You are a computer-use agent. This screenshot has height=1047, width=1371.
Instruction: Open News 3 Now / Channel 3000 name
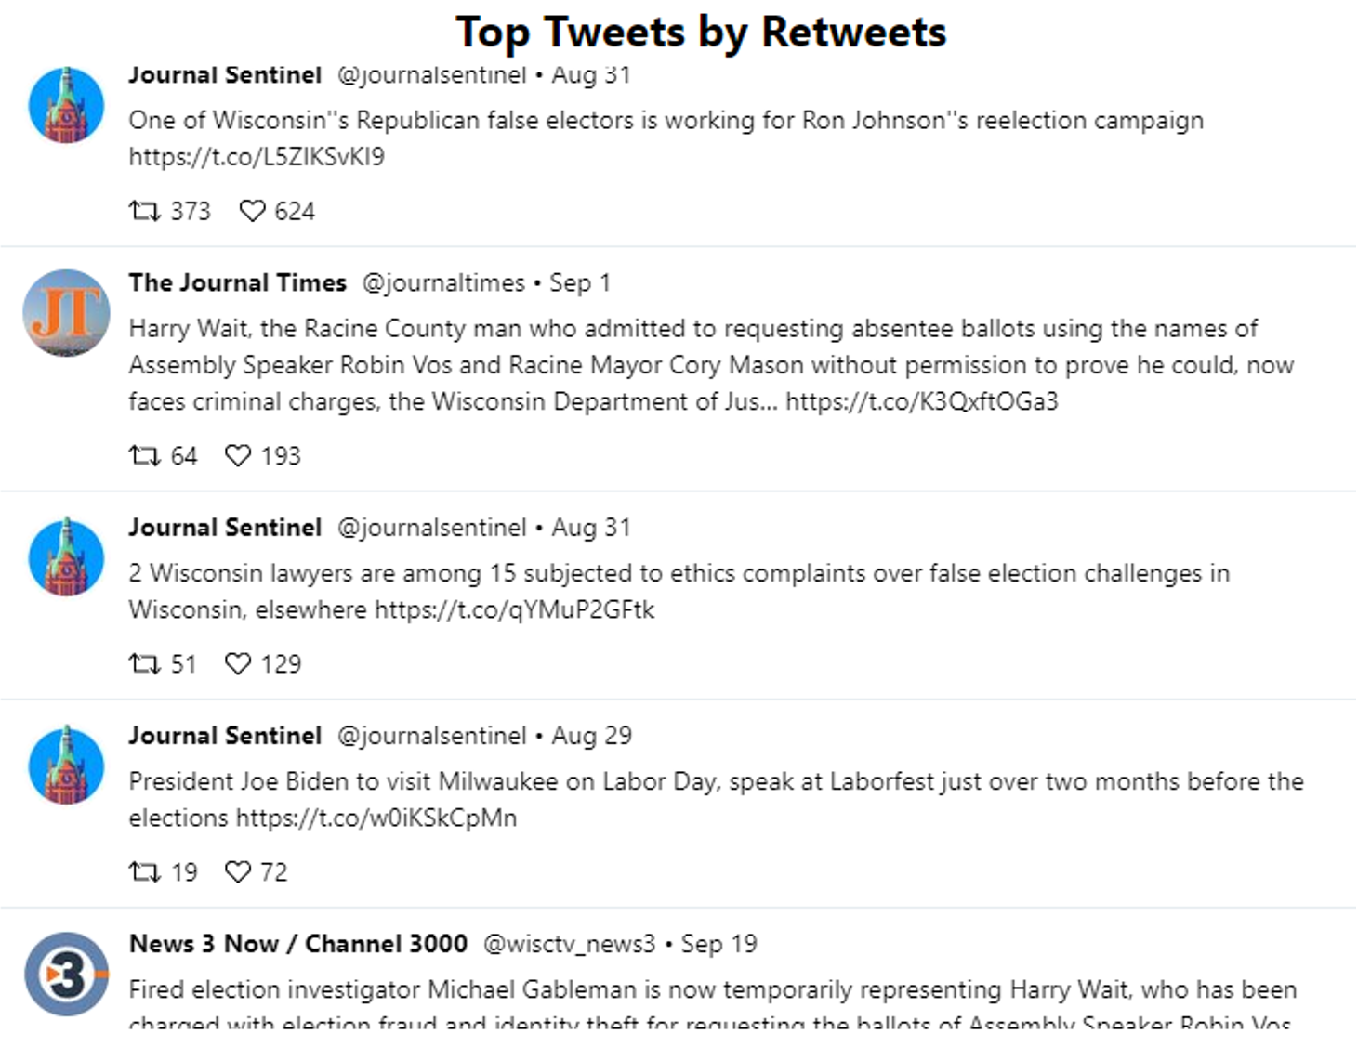pyautogui.click(x=298, y=944)
